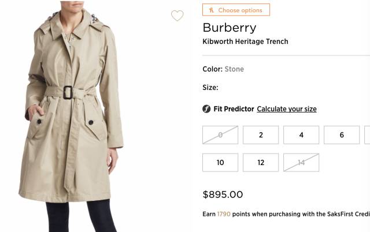Click the Size: label
This screenshot has width=370, height=232.
pyautogui.click(x=210, y=88)
